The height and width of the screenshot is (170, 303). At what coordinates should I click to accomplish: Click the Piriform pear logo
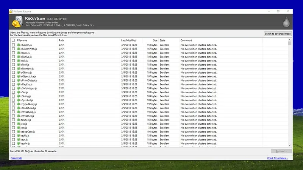click(x=286, y=22)
